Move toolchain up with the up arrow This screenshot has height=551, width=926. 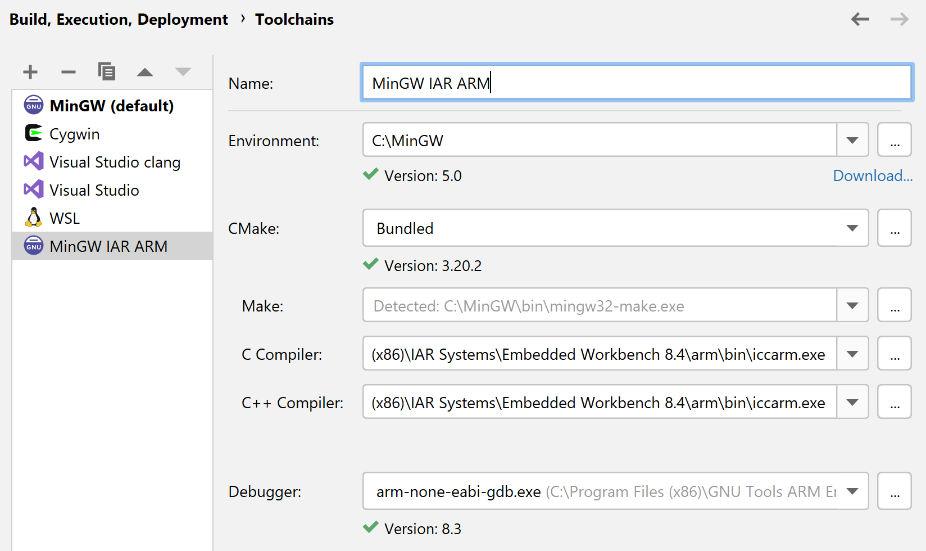click(145, 72)
